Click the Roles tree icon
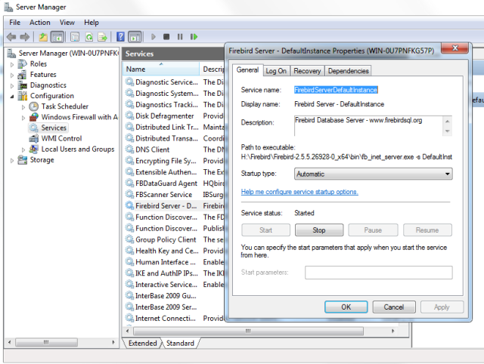Screen dimensions: 484x364 [22, 63]
